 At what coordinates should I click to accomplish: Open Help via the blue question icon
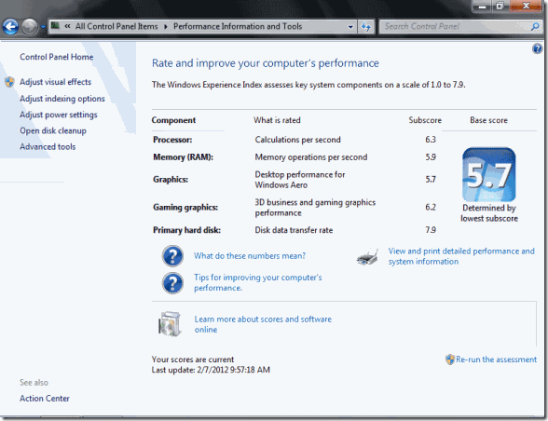pyautogui.click(x=537, y=49)
